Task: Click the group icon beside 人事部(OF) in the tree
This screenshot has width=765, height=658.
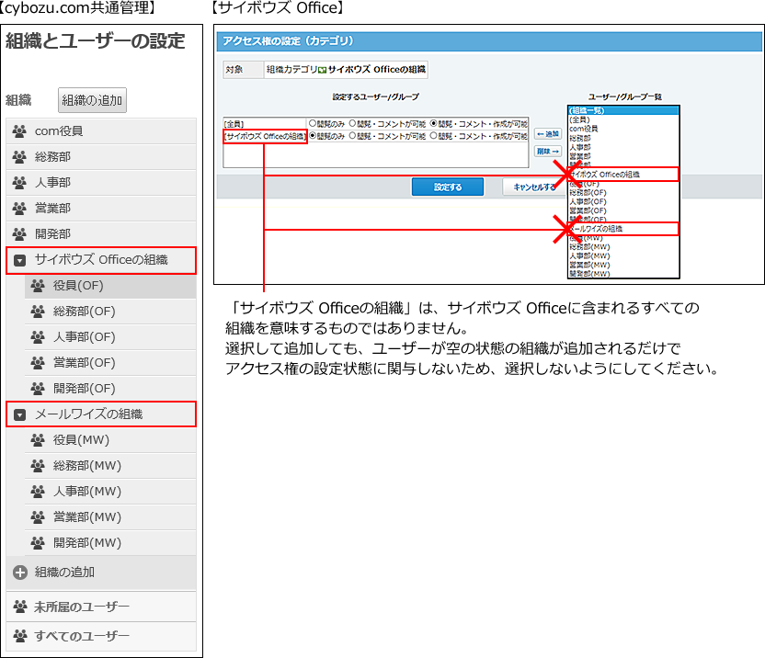Action: (x=38, y=337)
